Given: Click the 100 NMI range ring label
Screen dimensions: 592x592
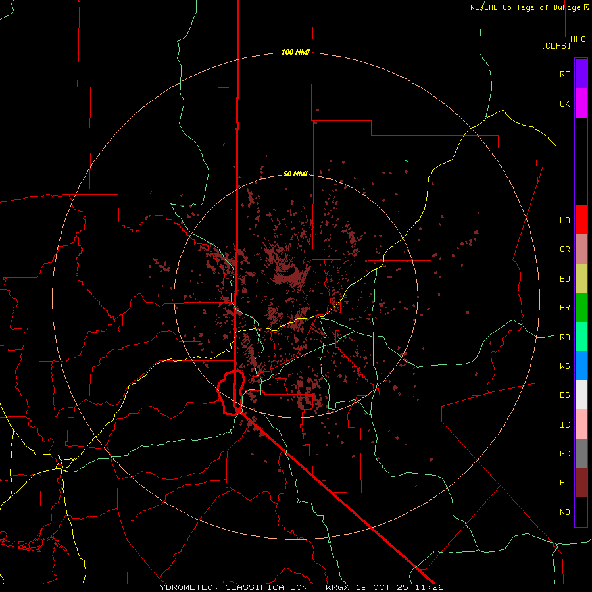Looking at the screenshot, I should (x=295, y=52).
